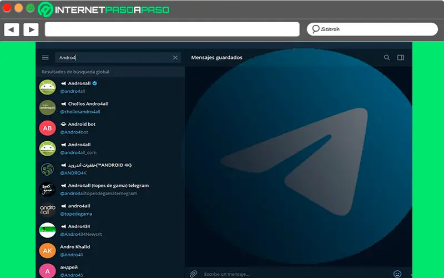
Task: Open Chollos Andro4all channel
Action: [x=110, y=107]
